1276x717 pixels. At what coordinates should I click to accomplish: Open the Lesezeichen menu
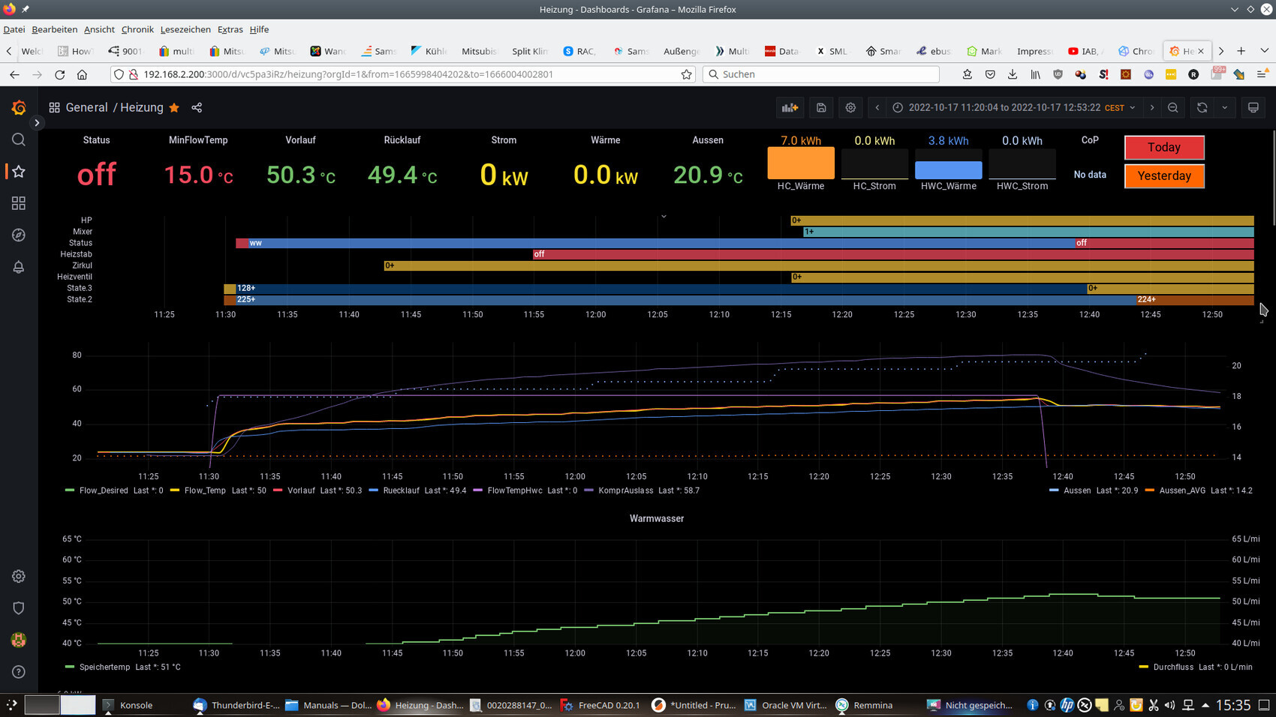click(185, 29)
